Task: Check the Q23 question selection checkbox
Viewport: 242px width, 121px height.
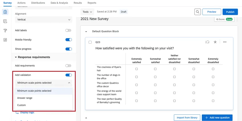Action: click(x=90, y=42)
